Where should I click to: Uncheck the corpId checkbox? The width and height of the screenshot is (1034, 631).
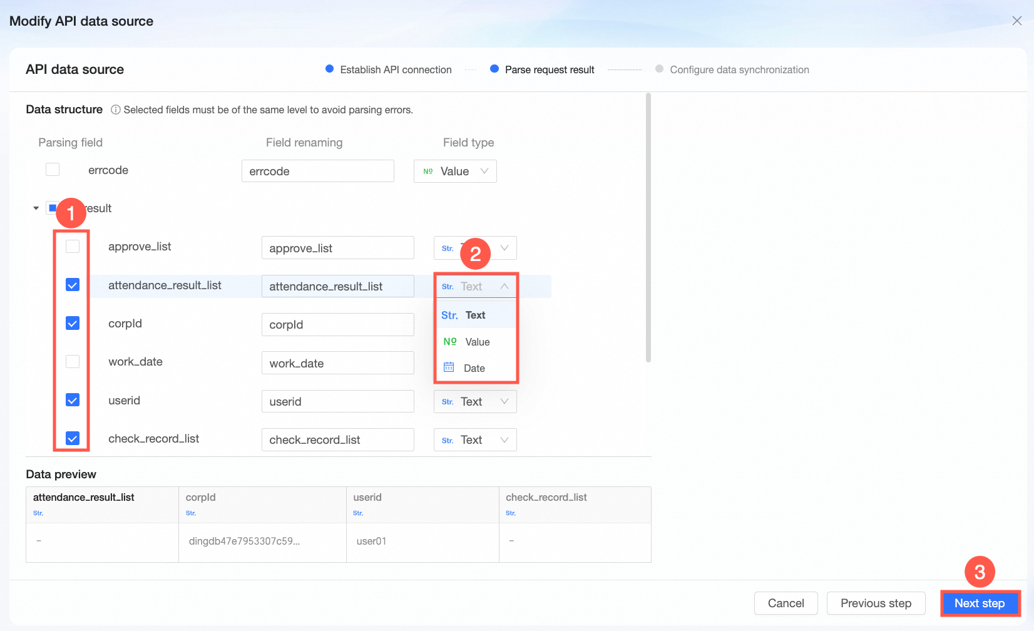[x=73, y=323]
